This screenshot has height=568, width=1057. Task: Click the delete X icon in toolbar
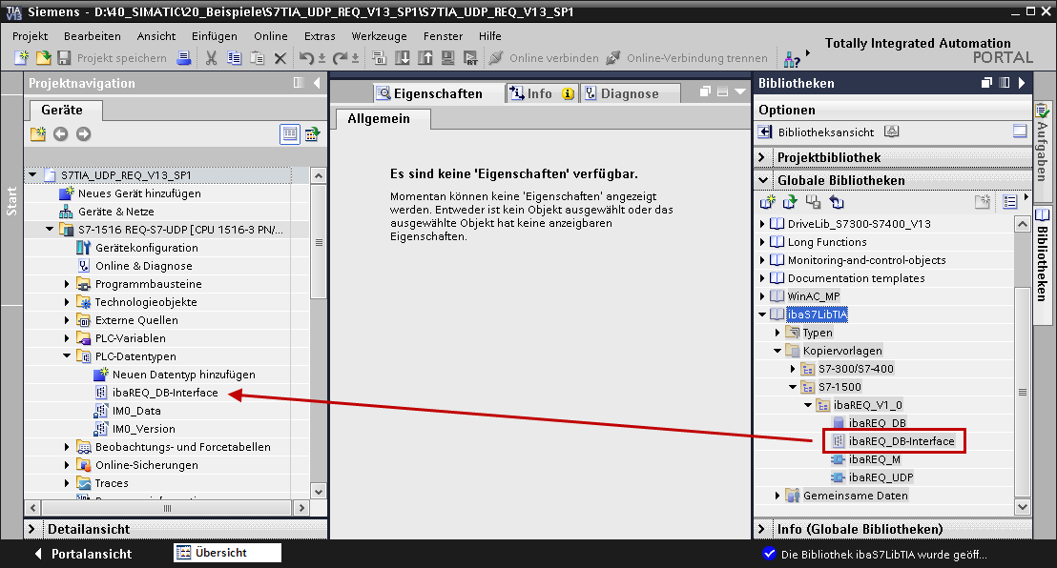280,59
